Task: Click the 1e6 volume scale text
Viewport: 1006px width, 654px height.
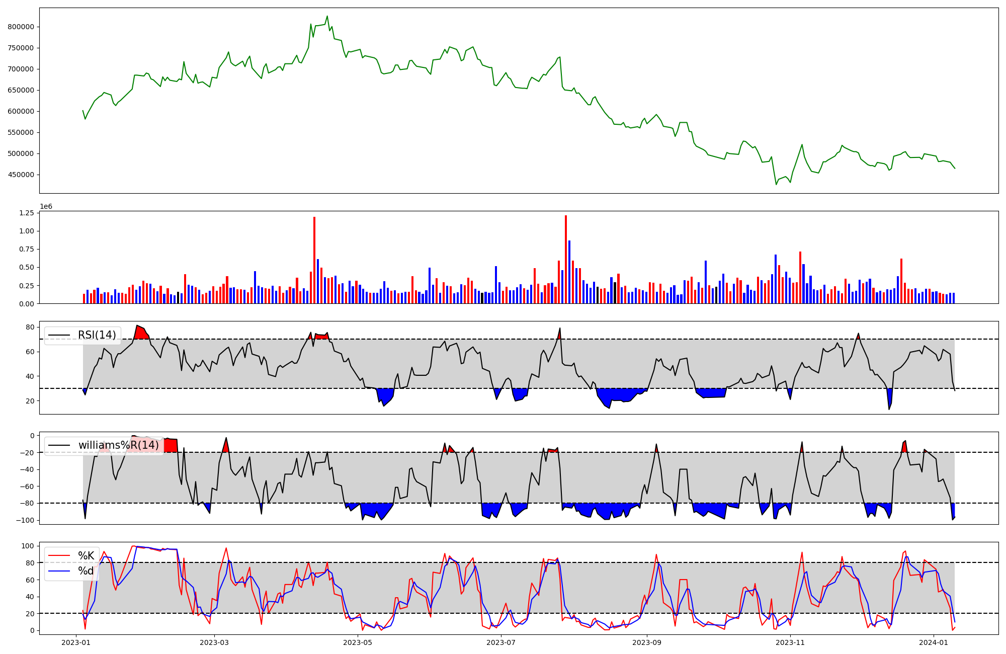Action: [46, 207]
